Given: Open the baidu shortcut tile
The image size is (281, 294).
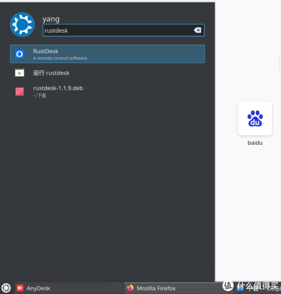Looking at the screenshot, I should (255, 118).
